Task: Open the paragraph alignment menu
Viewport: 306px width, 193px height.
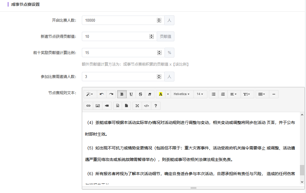Action: pos(233,94)
